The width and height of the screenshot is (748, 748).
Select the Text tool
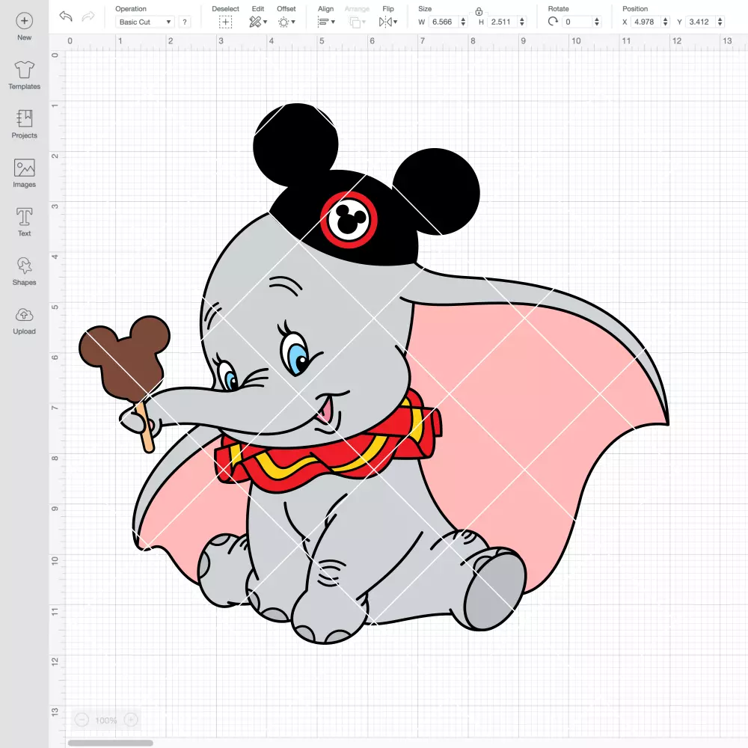tap(25, 222)
